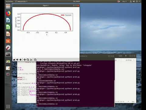Open the Matplotlib dock icon below the editor
146x110 pixels.
[8, 74]
